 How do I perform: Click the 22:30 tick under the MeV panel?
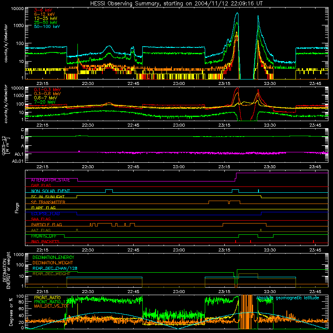[88, 125]
